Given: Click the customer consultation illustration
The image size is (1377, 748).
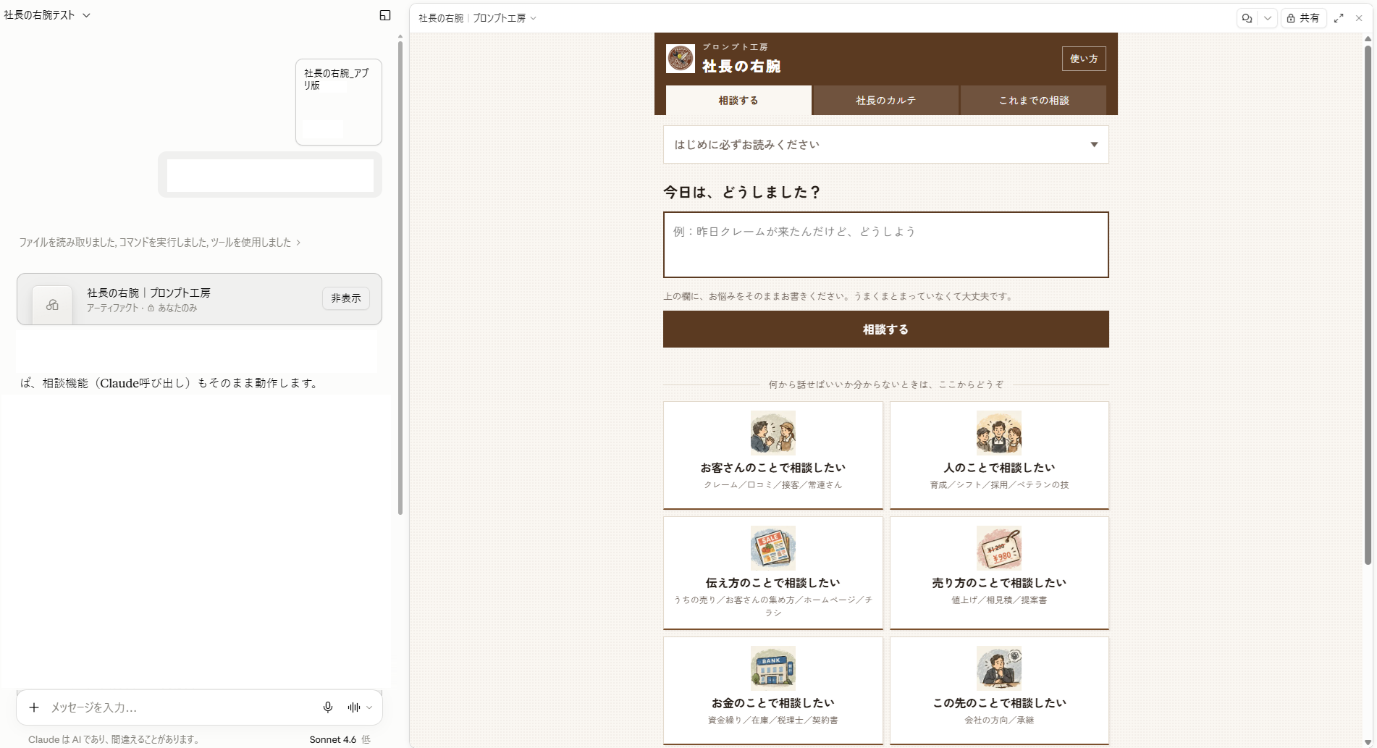Looking at the screenshot, I should coord(772,433).
